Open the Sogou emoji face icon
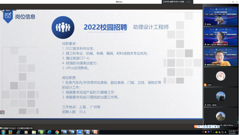Image resolution: width=239 pixels, height=135 pixels. (x=205, y=127)
